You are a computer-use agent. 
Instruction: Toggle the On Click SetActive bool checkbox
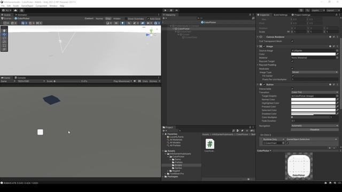[x=287, y=143]
